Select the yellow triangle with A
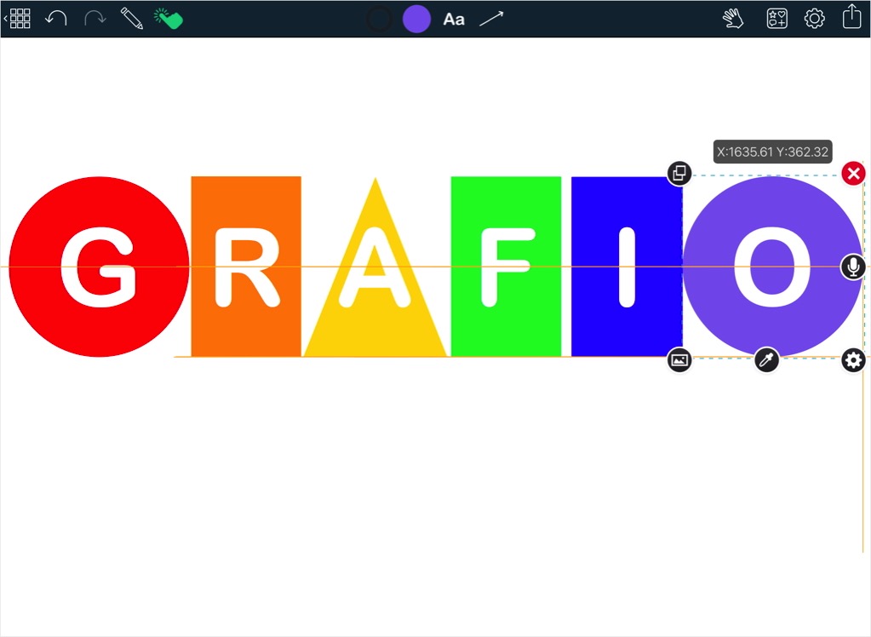The image size is (871, 637). 375,267
